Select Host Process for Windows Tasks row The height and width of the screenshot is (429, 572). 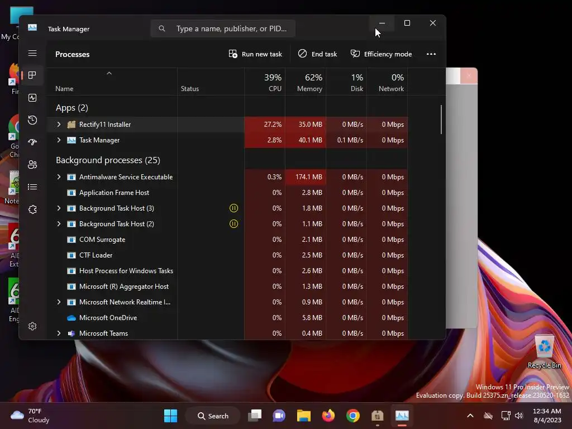pyautogui.click(x=227, y=271)
